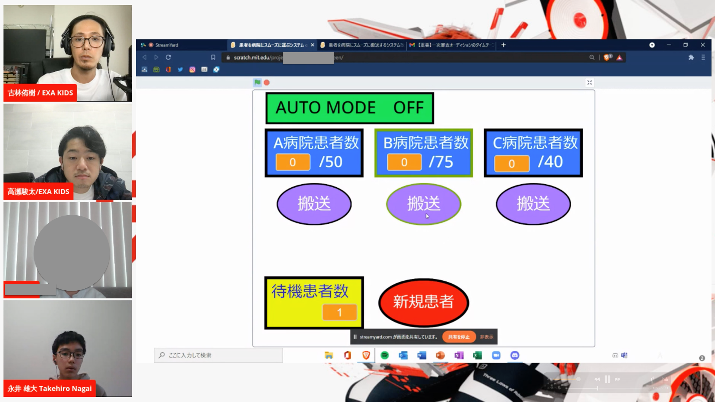
Task: Stop the Scratch project with the red stop icon
Action: [x=267, y=83]
